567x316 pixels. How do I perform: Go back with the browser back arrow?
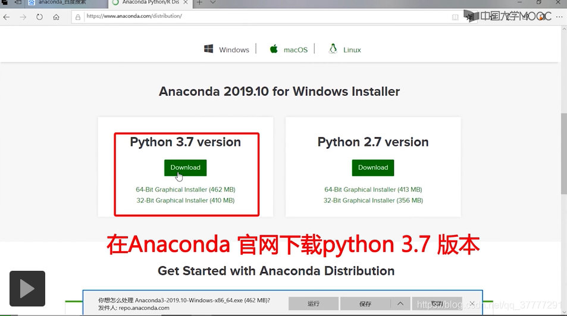coord(7,17)
